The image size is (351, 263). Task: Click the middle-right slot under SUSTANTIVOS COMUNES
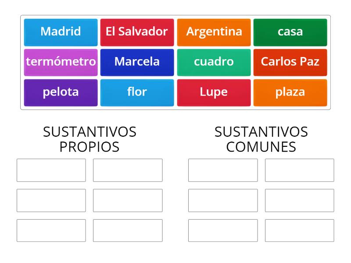[300, 200]
